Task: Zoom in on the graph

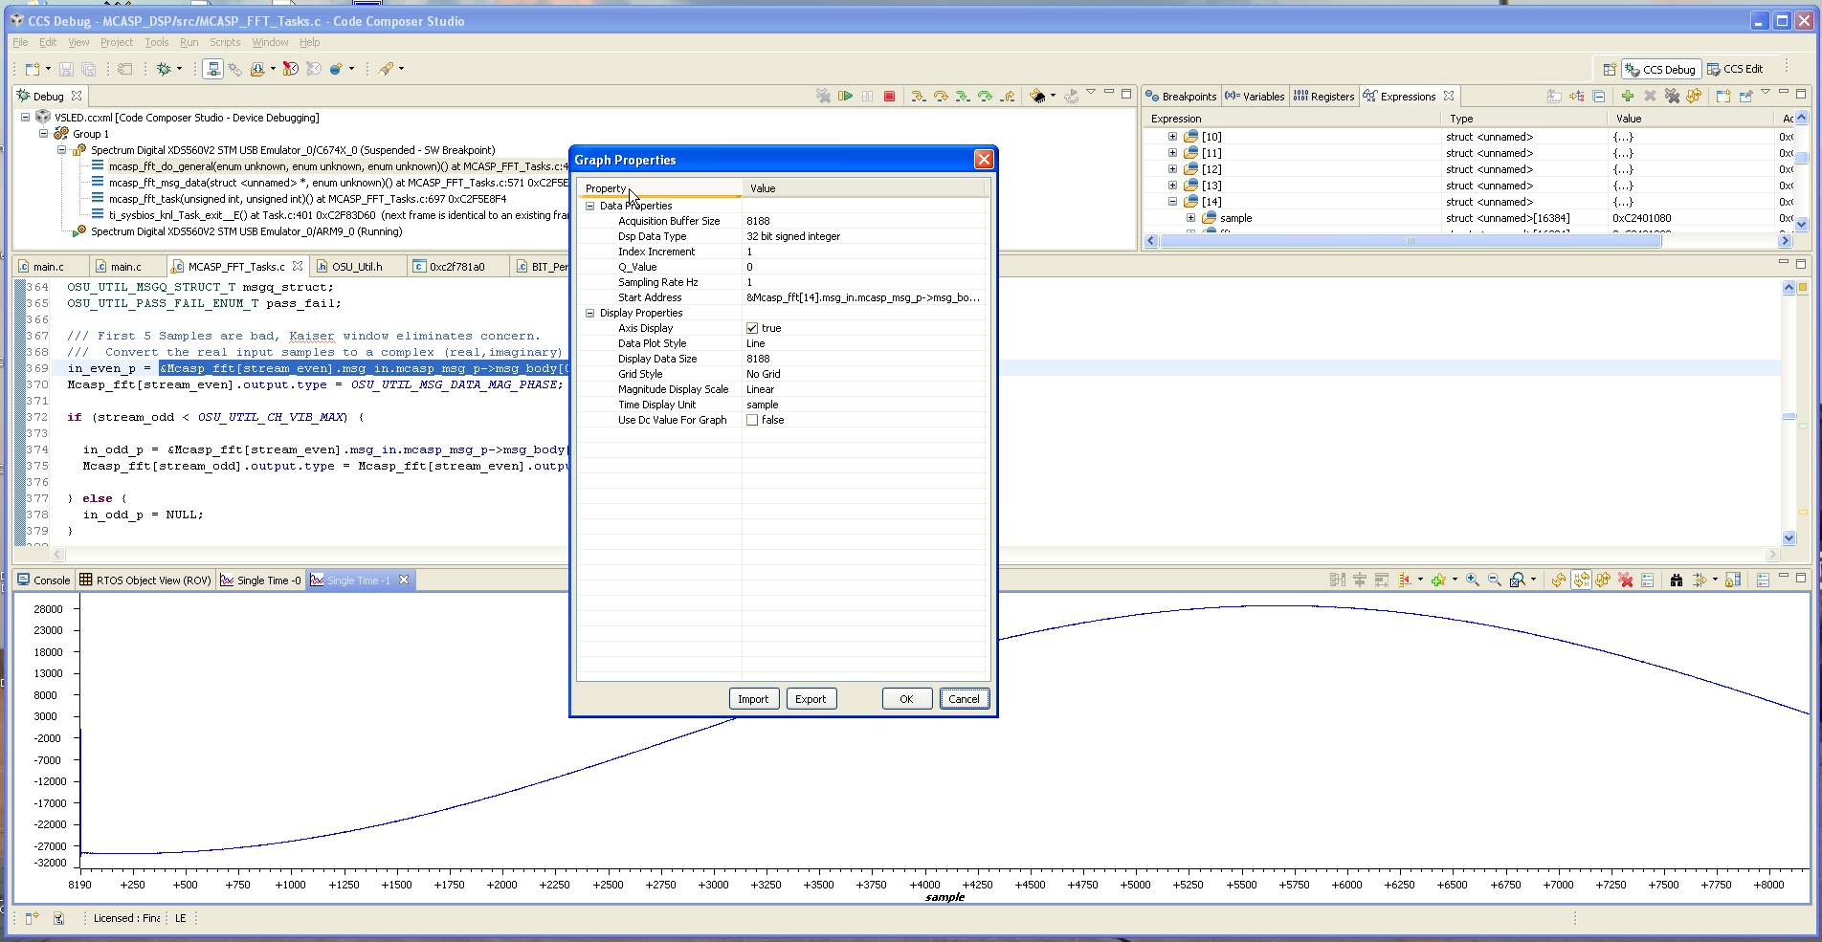Action: tap(1472, 580)
